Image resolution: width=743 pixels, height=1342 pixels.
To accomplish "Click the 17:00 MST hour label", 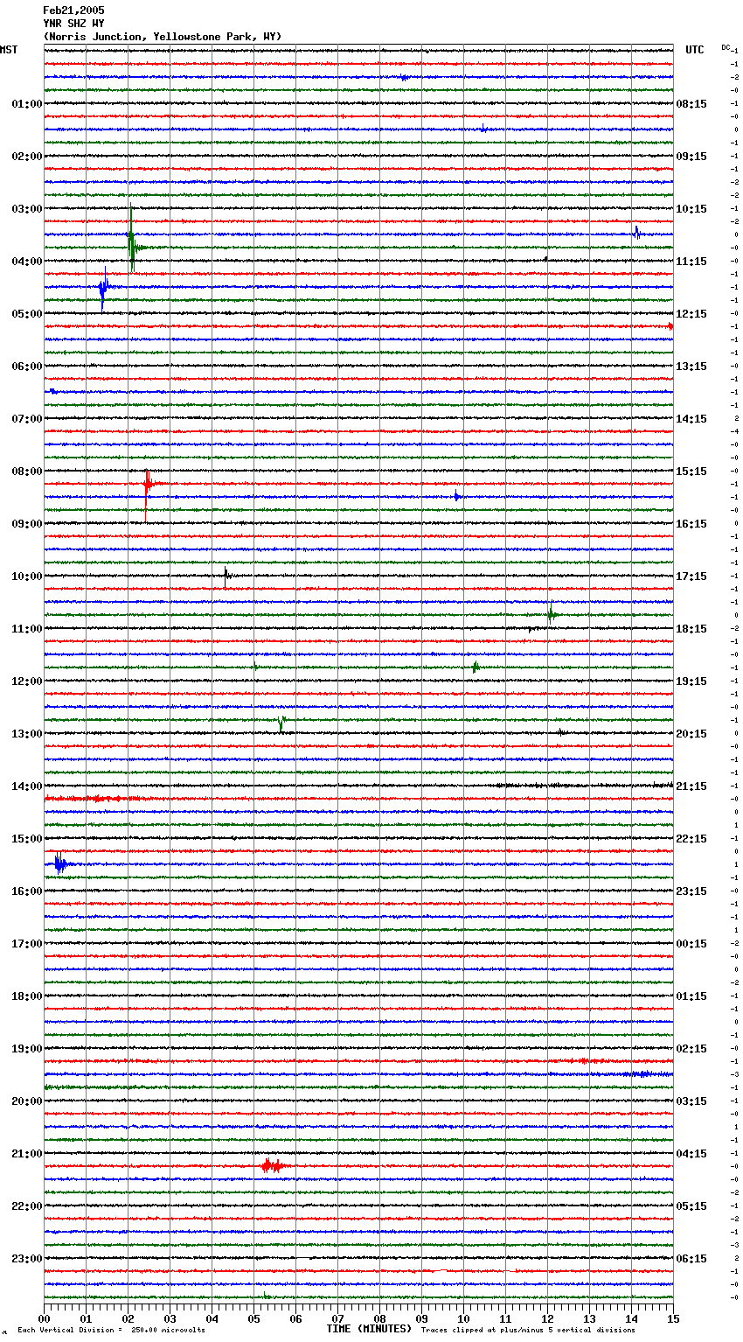I will [27, 944].
